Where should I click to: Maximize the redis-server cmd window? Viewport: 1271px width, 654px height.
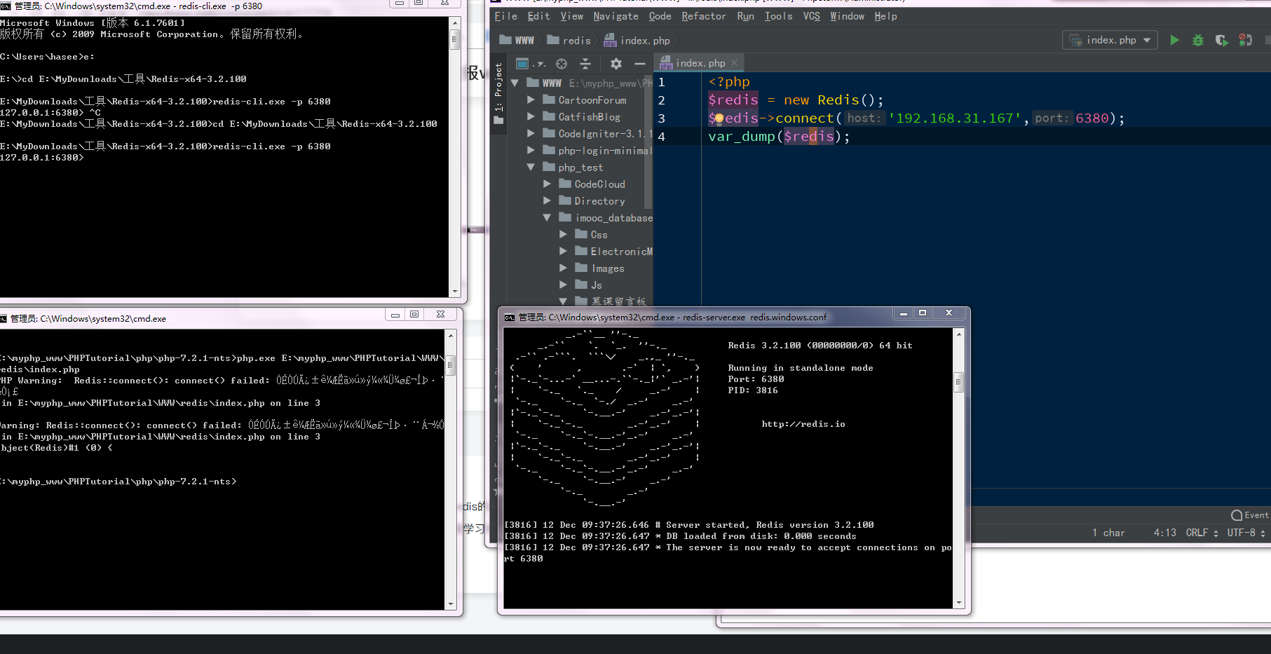(923, 313)
